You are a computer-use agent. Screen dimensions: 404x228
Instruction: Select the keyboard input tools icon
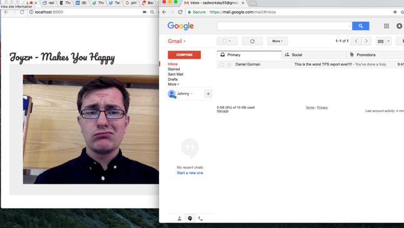380,41
